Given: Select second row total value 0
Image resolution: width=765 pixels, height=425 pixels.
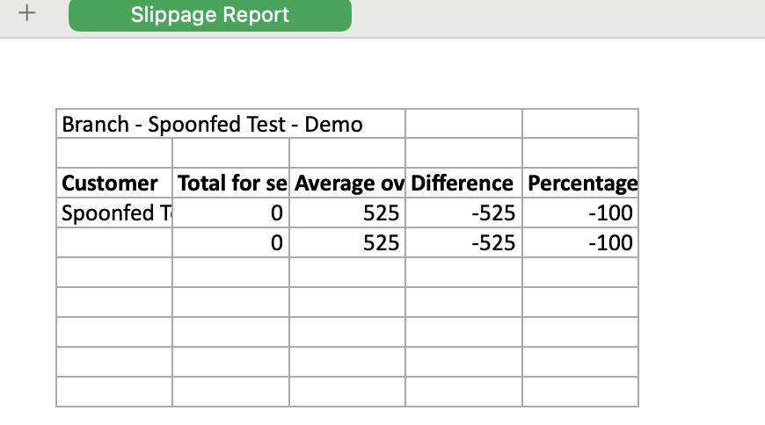Looking at the screenshot, I should click(230, 242).
